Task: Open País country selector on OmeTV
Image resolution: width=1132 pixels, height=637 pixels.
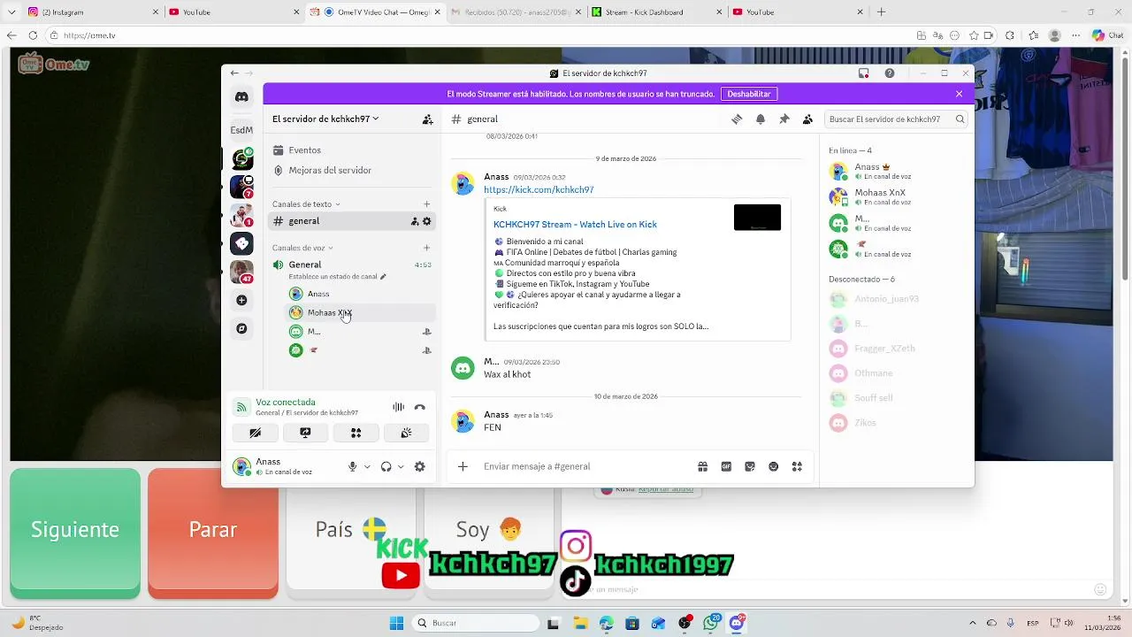Action: pyautogui.click(x=351, y=530)
